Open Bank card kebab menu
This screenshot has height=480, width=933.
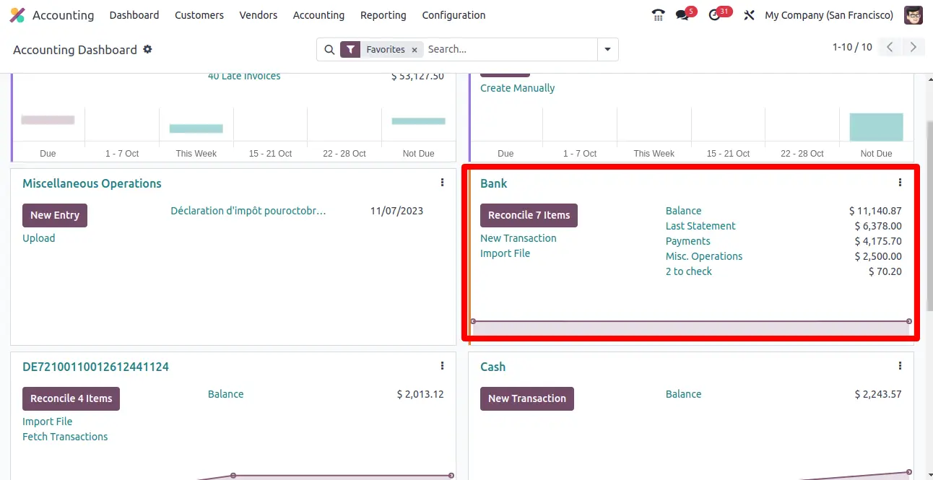pos(900,183)
